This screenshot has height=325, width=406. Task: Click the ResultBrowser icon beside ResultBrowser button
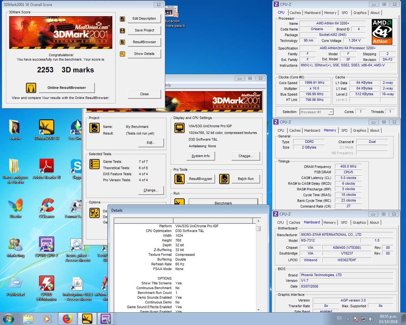click(122, 42)
